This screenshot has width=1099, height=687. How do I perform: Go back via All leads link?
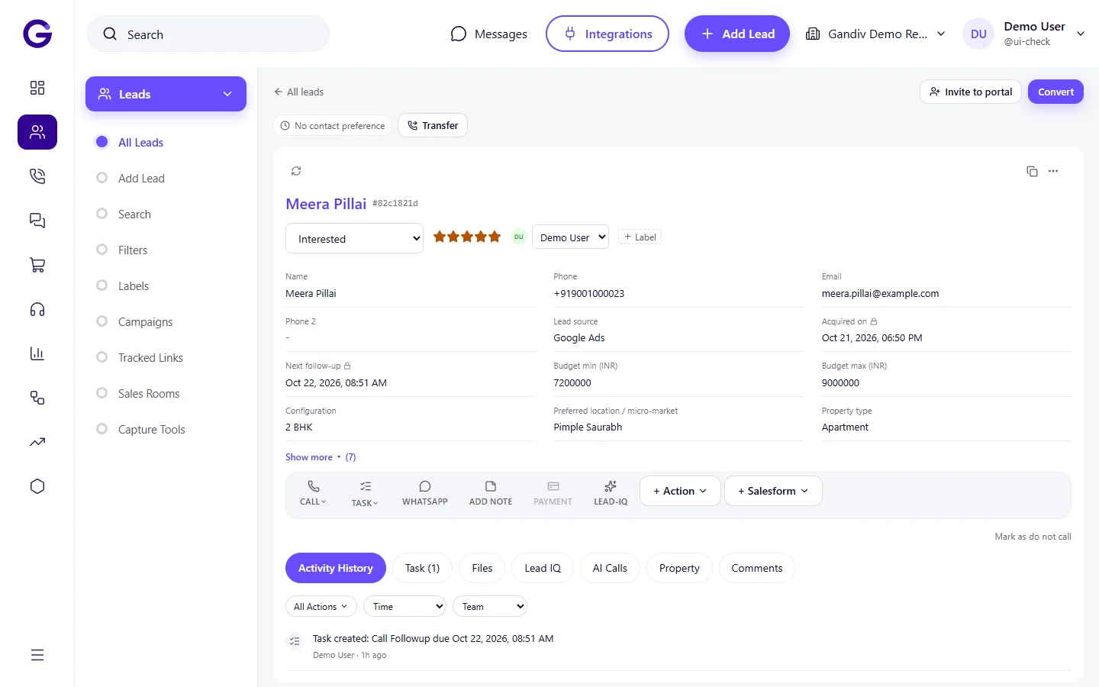coord(298,92)
